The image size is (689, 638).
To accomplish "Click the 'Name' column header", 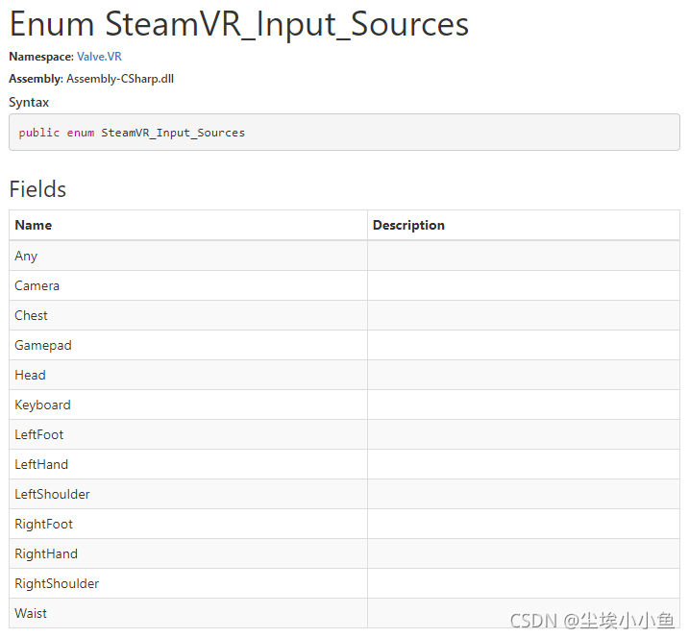I will (x=34, y=226).
